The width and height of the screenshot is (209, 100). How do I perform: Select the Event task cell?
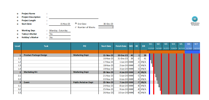coord(46,82)
